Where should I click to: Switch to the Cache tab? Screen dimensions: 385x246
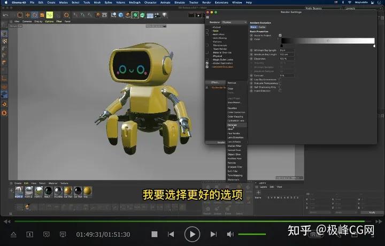tap(262, 27)
